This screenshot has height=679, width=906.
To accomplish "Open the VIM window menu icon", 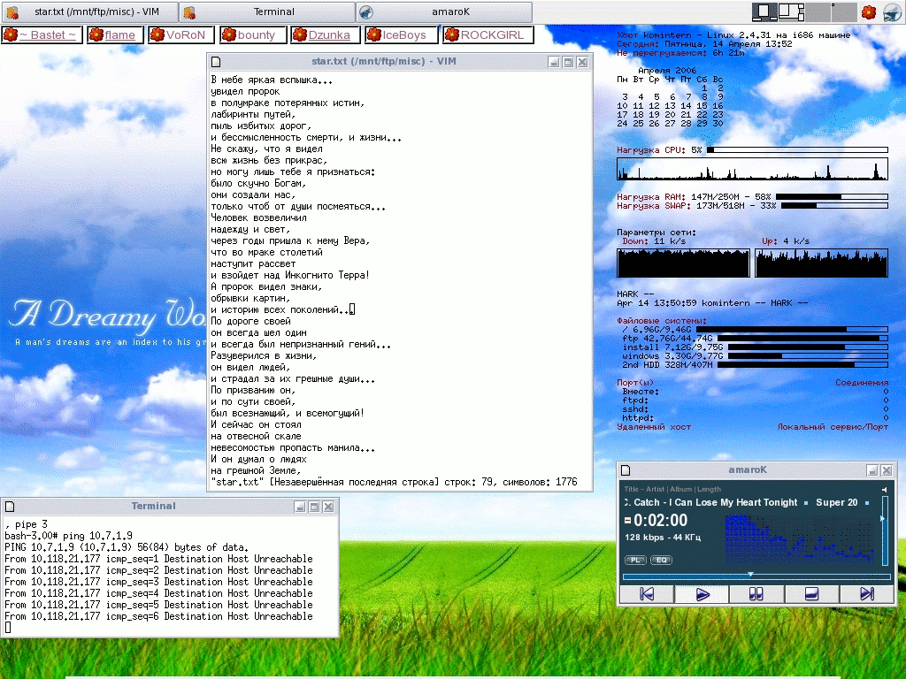I will [x=216, y=62].
